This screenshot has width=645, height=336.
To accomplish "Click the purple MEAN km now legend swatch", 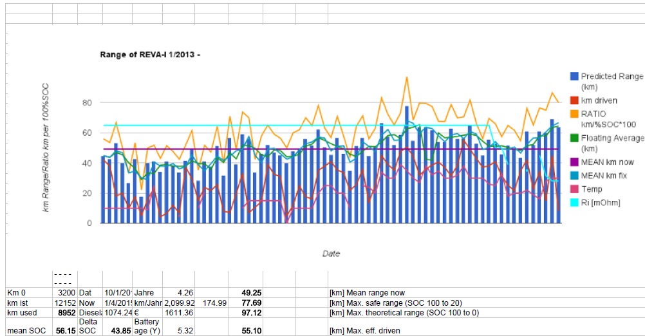I will click(575, 162).
